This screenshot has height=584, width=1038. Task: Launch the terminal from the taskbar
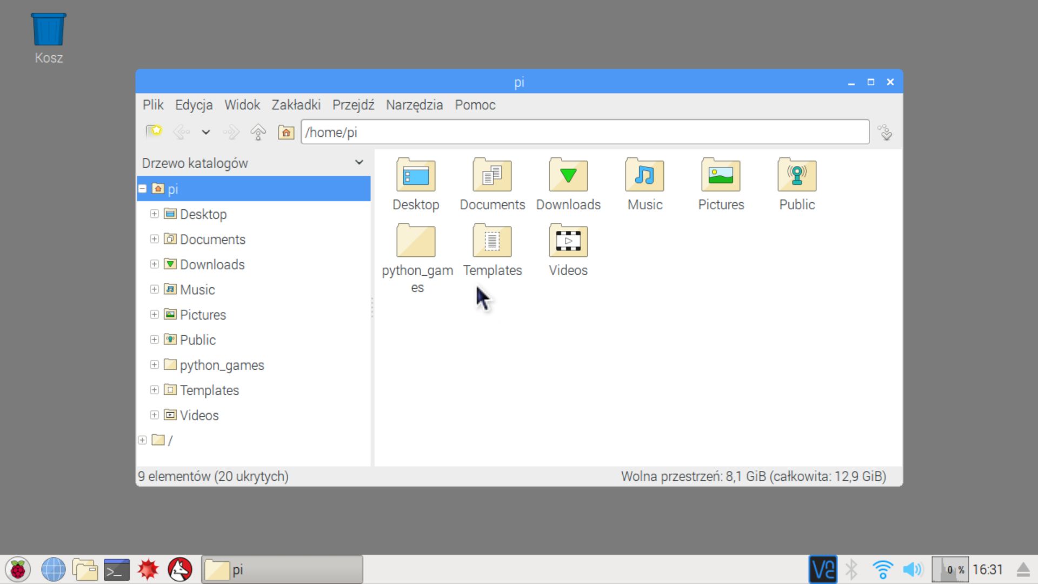coord(116,569)
